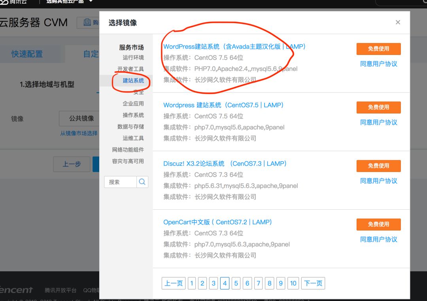The width and height of the screenshot is (427, 301).
Task: Focus the 搜索 input field
Action: pyautogui.click(x=120, y=182)
